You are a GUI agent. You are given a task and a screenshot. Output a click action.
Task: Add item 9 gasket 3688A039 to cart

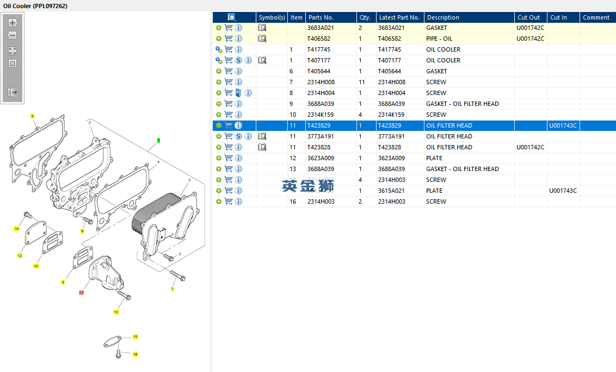(229, 104)
